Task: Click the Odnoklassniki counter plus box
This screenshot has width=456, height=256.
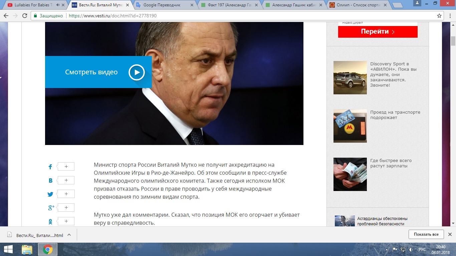Action: pyautogui.click(x=65, y=221)
